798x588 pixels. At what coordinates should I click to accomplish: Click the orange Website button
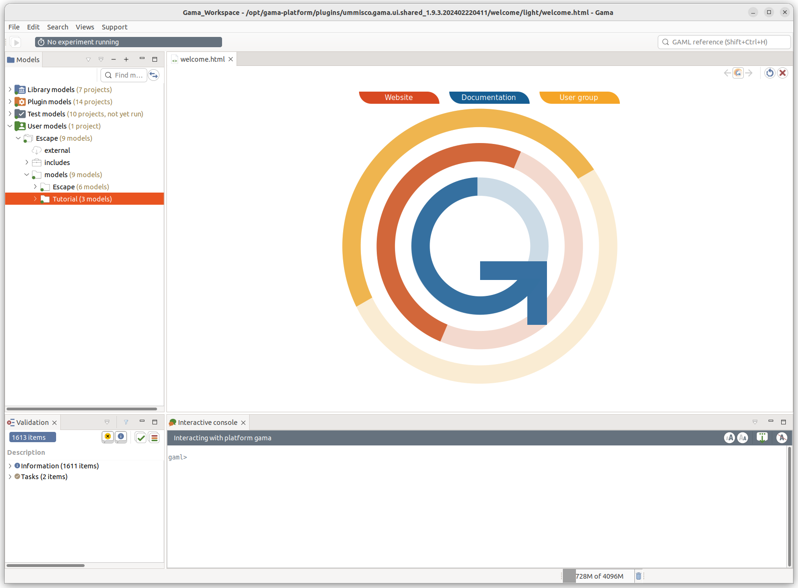(398, 97)
